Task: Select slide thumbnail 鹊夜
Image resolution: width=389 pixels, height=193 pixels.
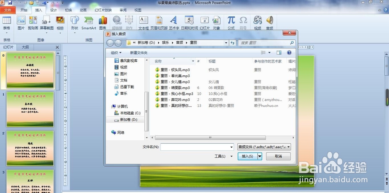Action: 30,148
